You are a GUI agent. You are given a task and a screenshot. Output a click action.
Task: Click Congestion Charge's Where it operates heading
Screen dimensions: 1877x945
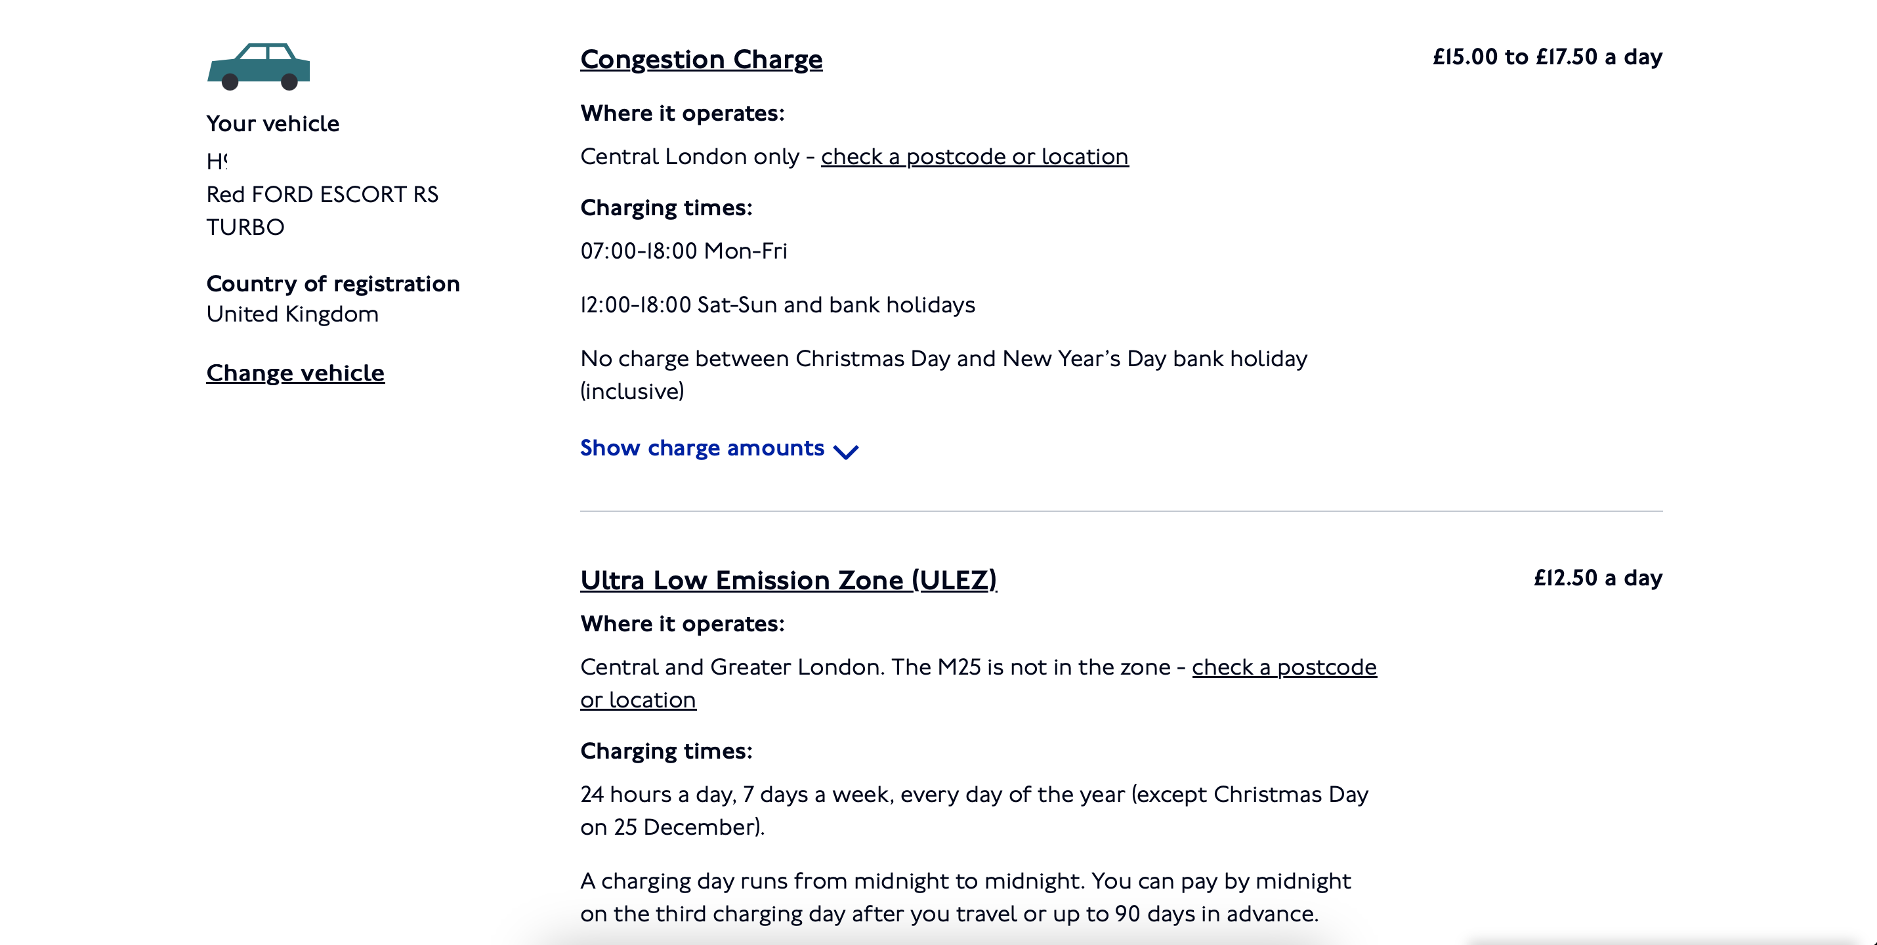[682, 114]
